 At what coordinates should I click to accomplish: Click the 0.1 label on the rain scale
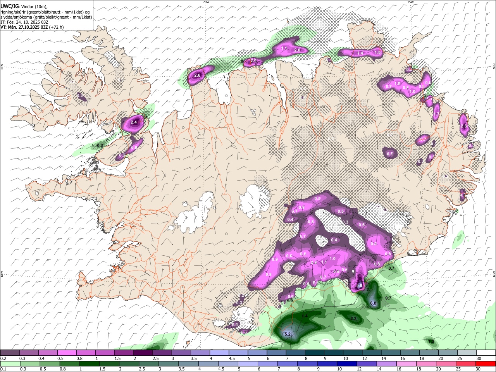tap(3, 369)
